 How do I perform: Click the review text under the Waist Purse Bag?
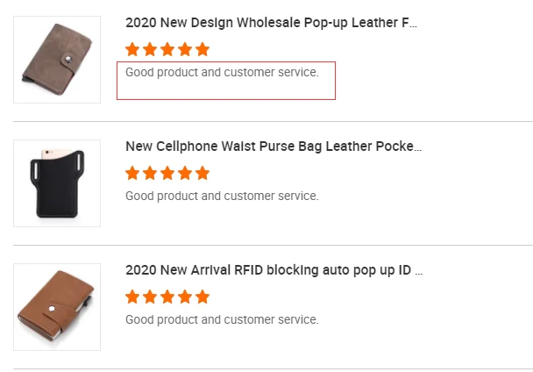point(222,196)
